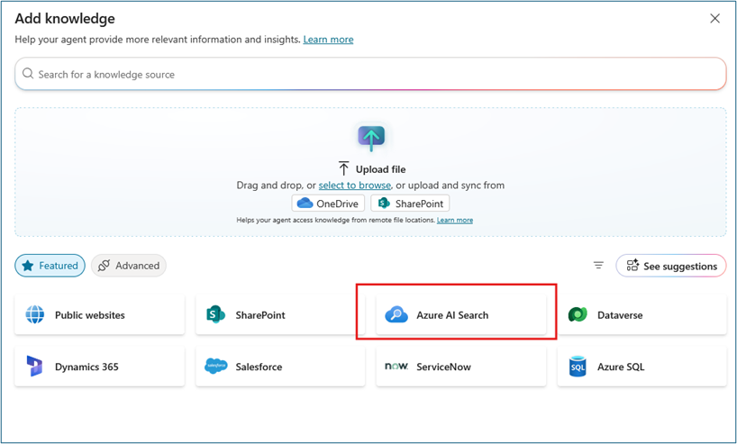Click the Add knowledge heading
The width and height of the screenshot is (737, 444).
pyautogui.click(x=65, y=18)
